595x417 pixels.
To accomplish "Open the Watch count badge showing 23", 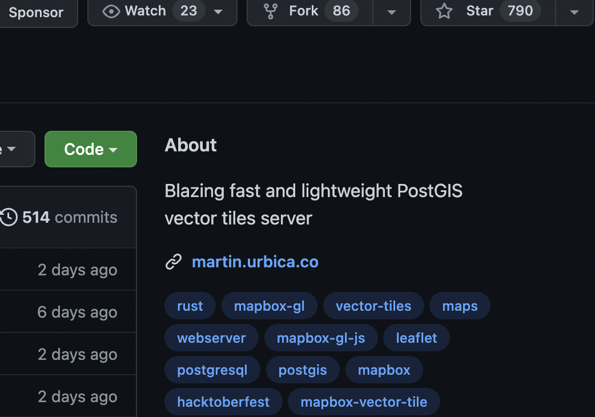I will pyautogui.click(x=189, y=10).
